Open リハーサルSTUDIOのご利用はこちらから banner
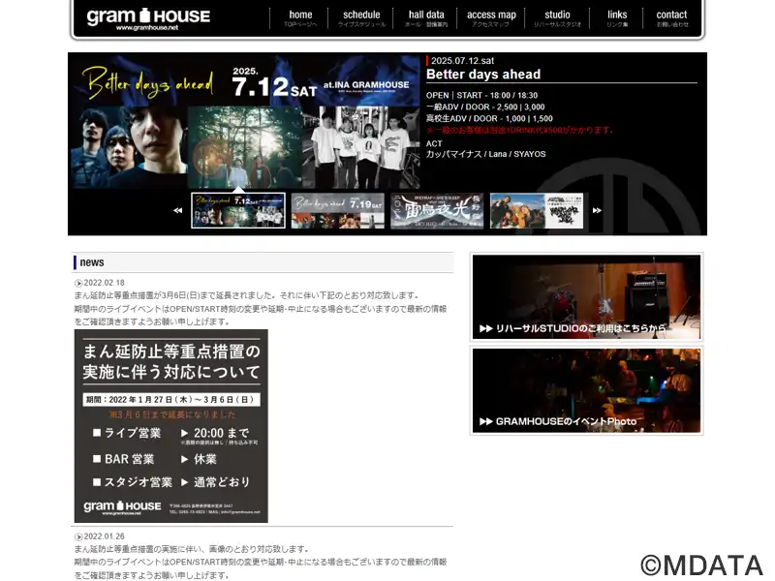The image size is (775, 581). [x=586, y=297]
